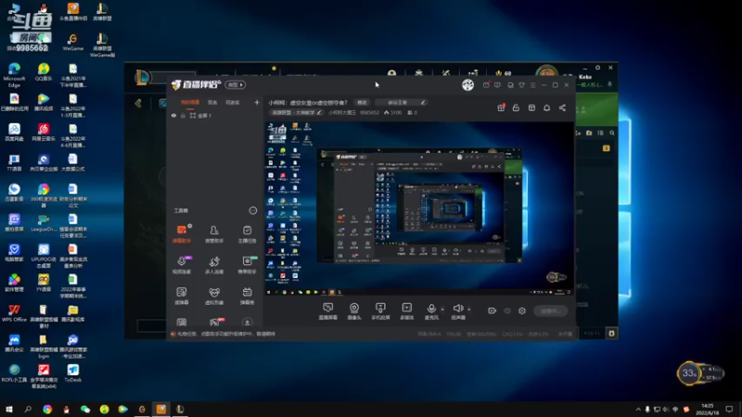The width and height of the screenshot is (742, 417).
Task: Add a 手机投屏 phone cast source
Action: click(x=380, y=311)
